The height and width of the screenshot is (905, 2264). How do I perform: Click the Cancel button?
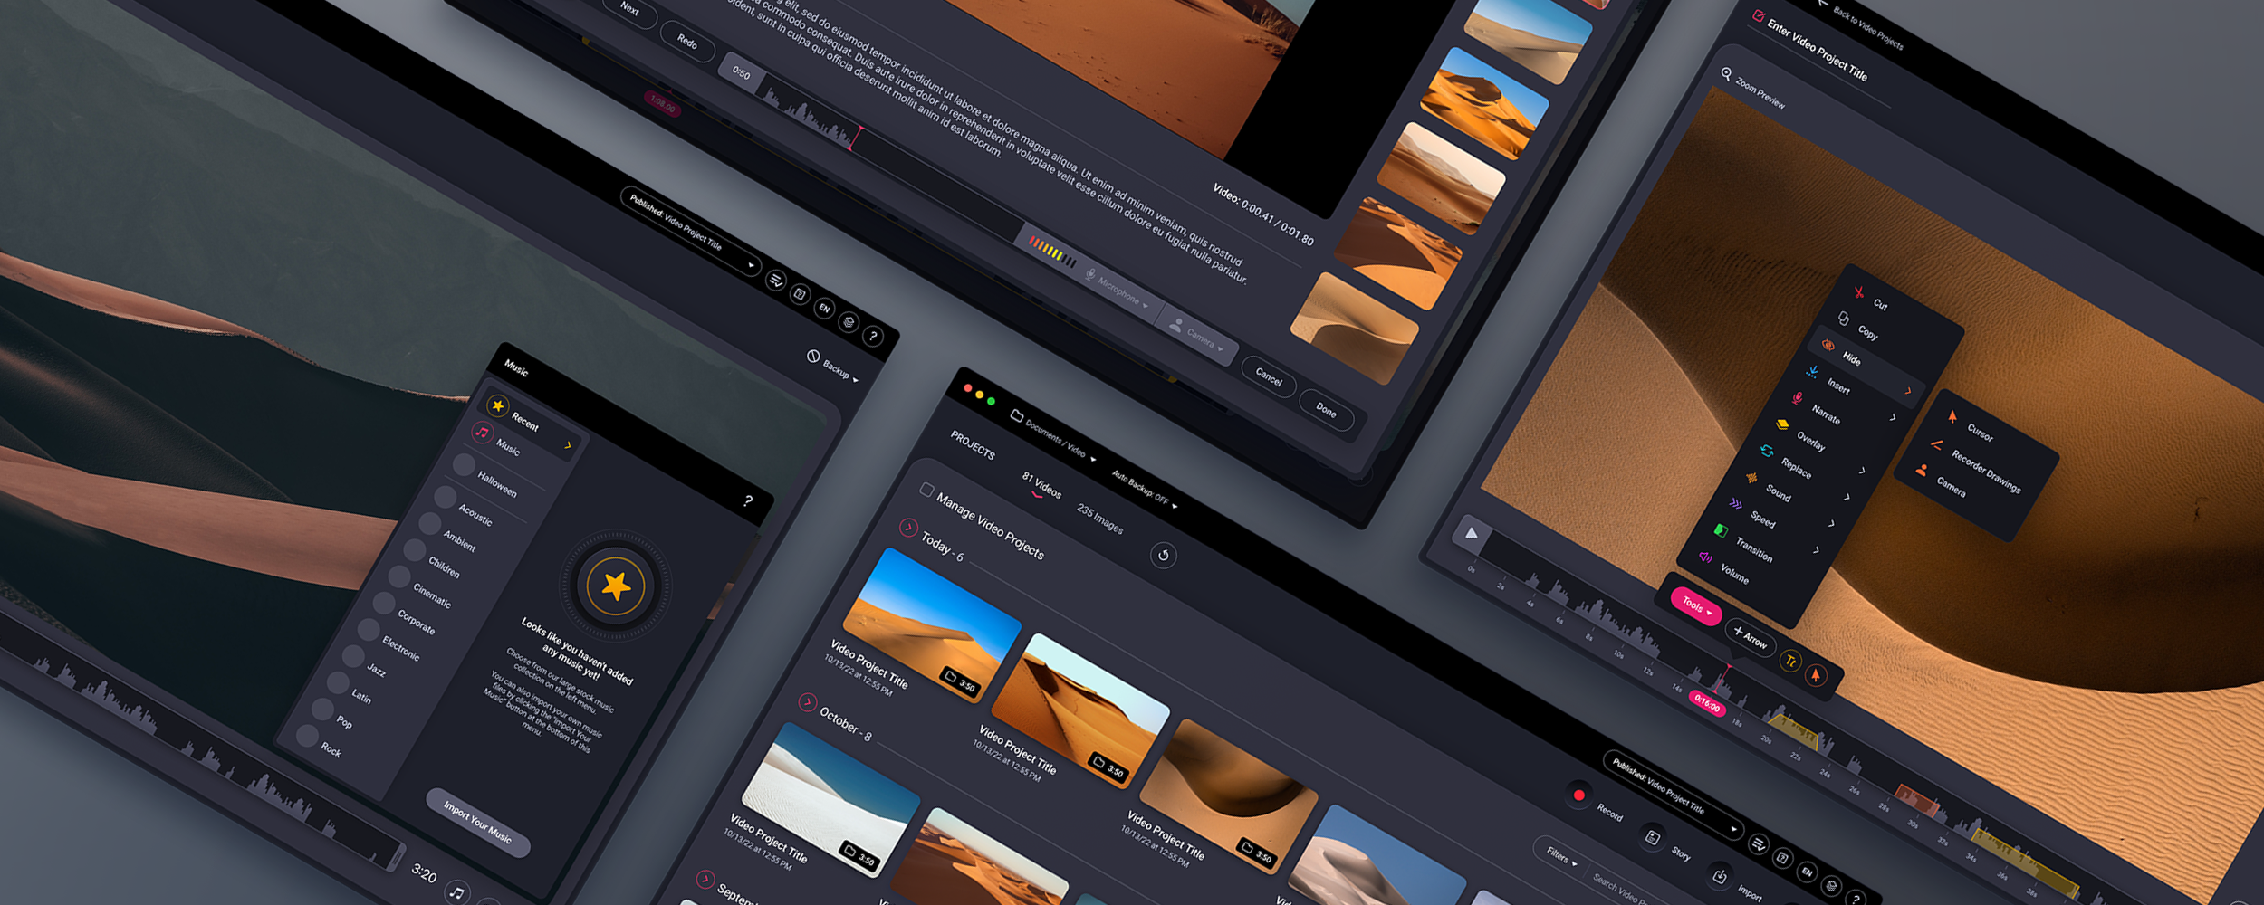[1268, 377]
